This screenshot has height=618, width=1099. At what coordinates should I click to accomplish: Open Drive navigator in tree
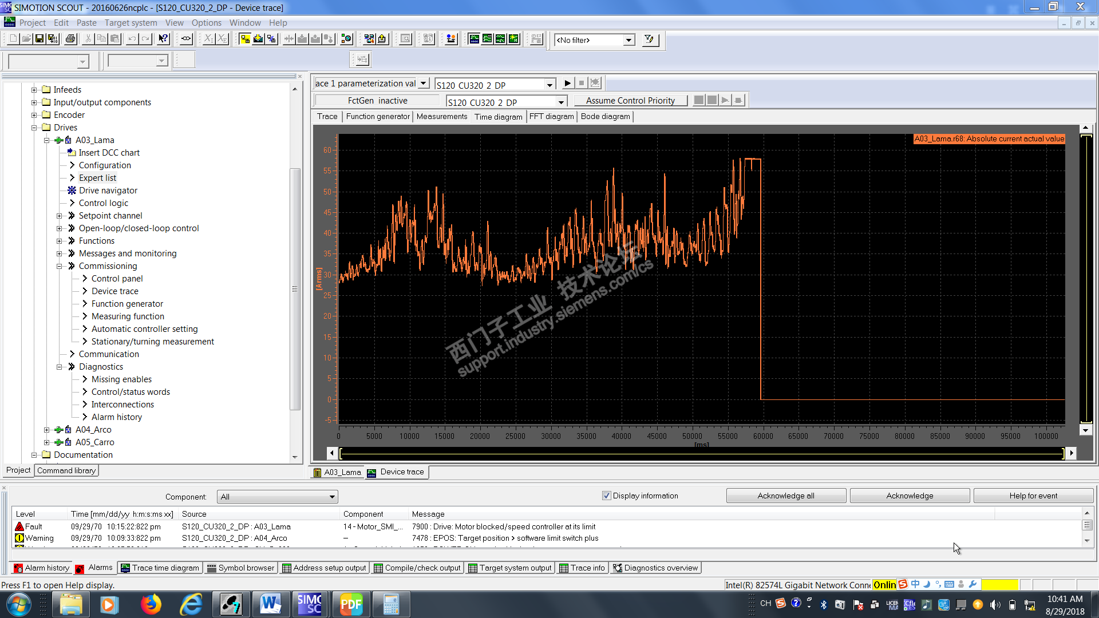point(108,191)
